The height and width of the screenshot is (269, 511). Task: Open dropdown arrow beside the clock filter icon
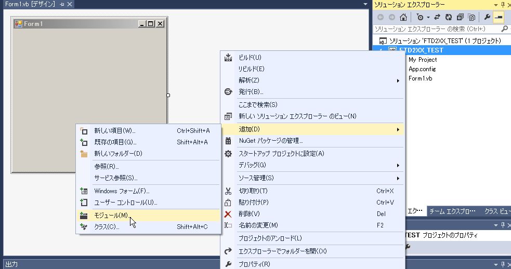click(428, 17)
